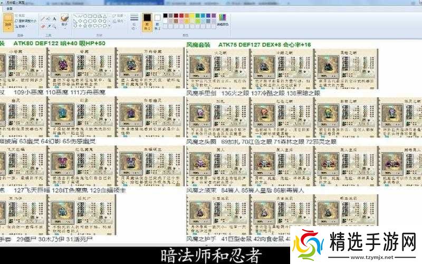422x264 pixels.
Task: Choose the Curve shape in the gallery
Action: (x=80, y=16)
